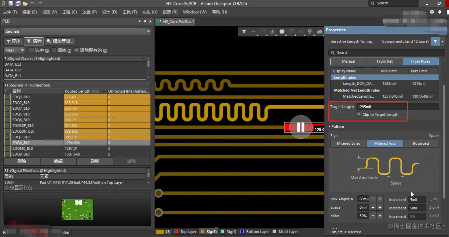
Task: Decrease Space with minus button
Action: 373,207
